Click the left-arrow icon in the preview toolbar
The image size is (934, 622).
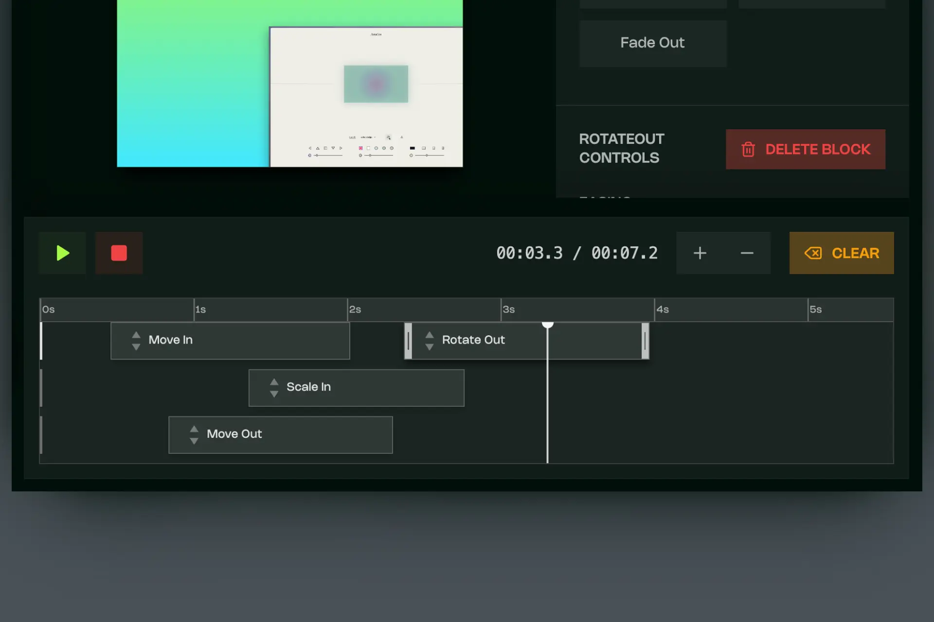310,148
